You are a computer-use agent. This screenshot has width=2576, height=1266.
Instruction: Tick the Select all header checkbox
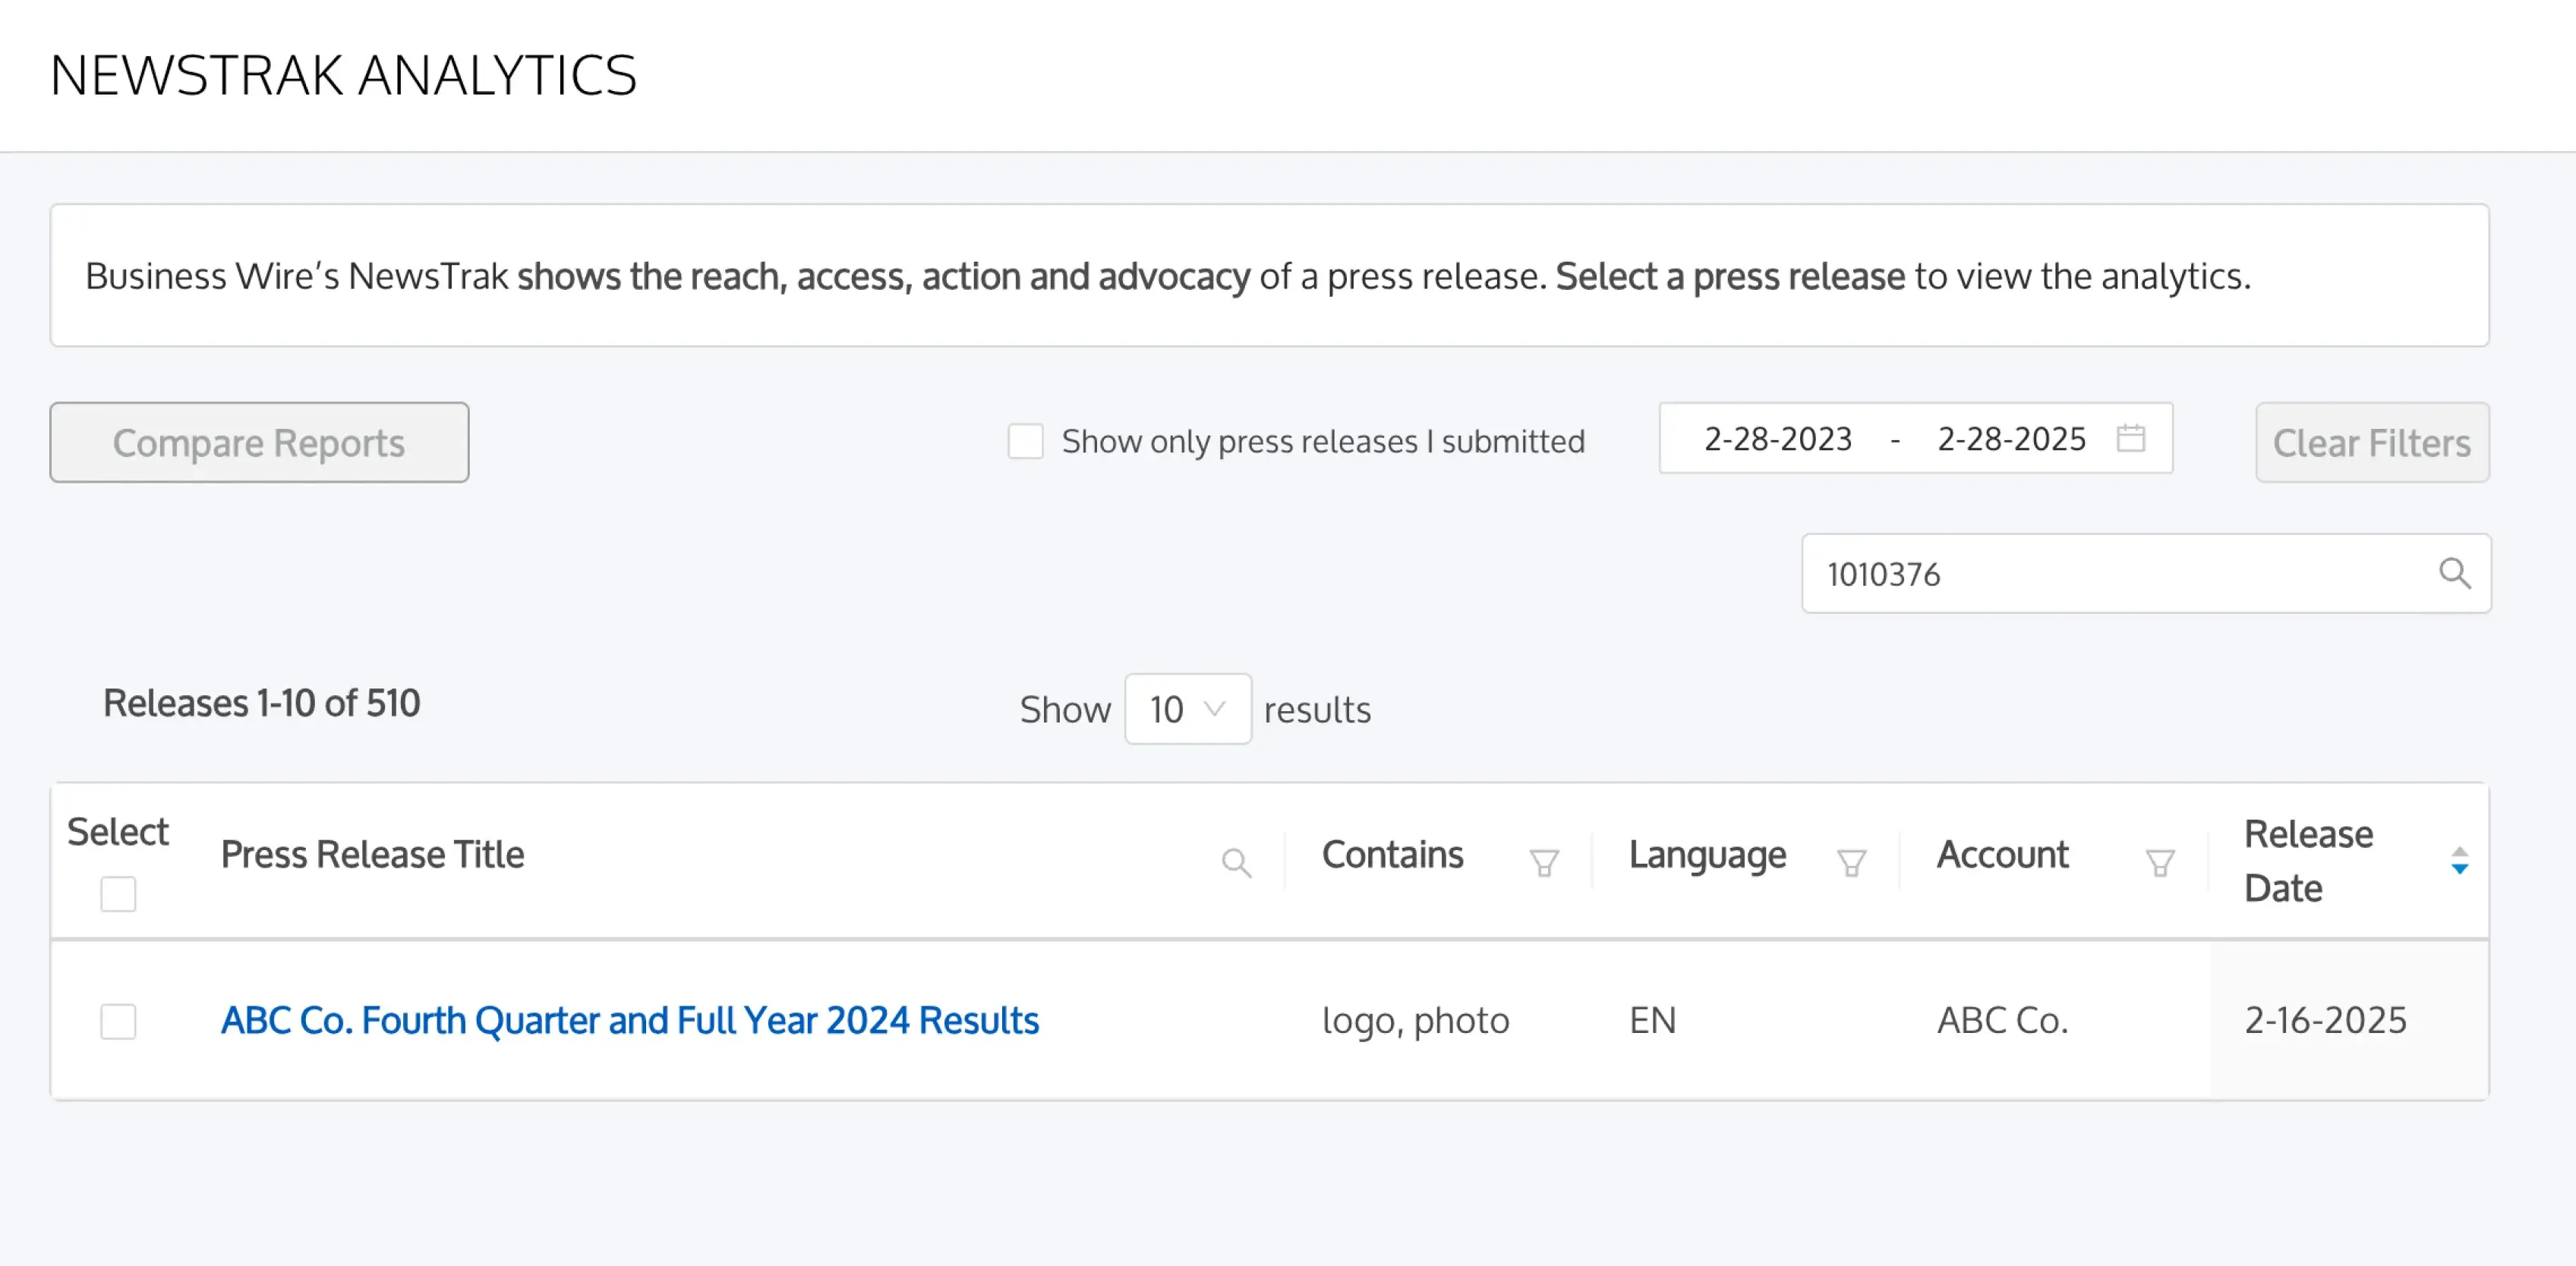(x=118, y=894)
